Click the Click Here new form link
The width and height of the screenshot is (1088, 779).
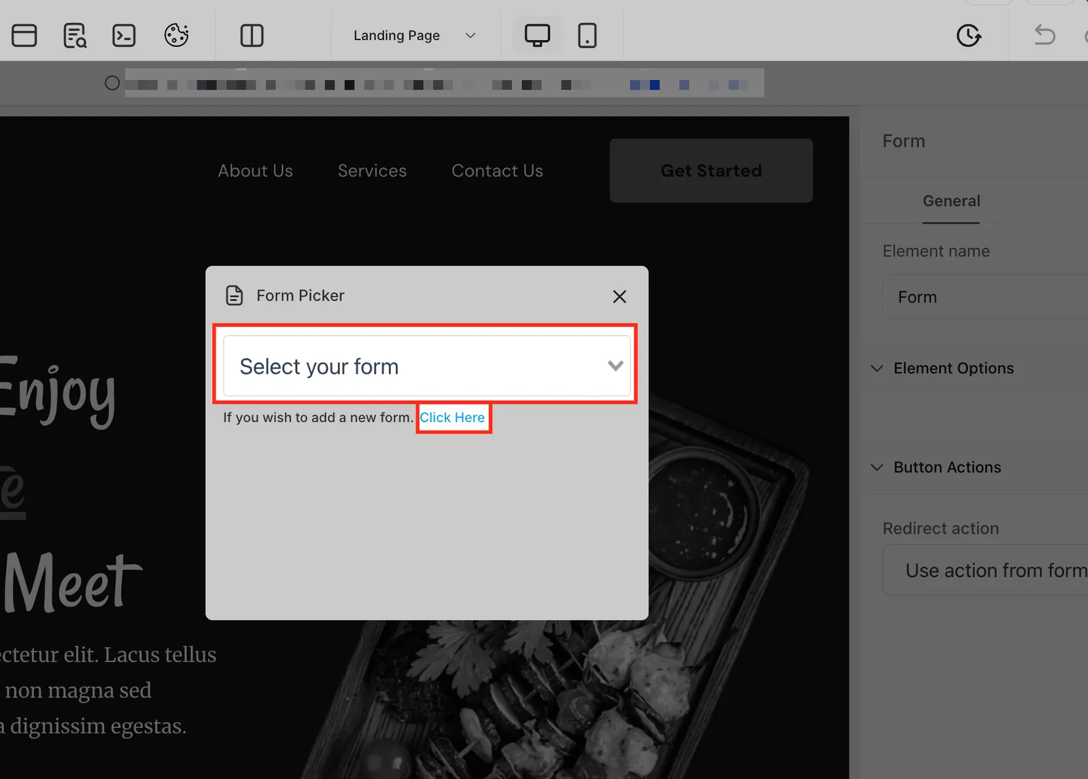(x=452, y=417)
